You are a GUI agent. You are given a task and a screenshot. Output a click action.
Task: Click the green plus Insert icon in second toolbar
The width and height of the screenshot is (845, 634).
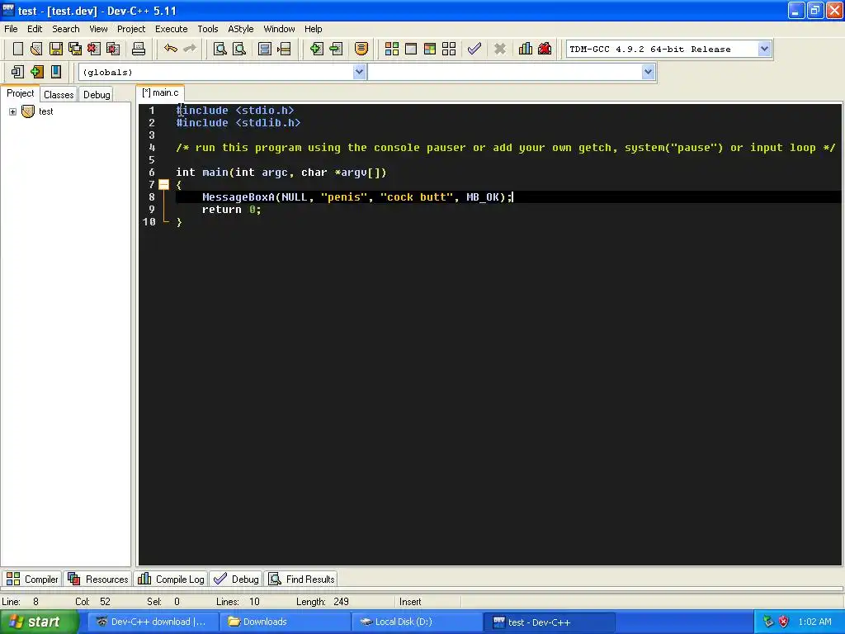[36, 72]
